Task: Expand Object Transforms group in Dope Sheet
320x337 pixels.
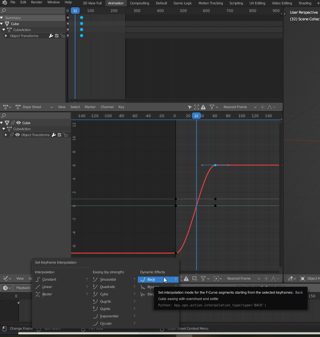Action: (x=6, y=36)
